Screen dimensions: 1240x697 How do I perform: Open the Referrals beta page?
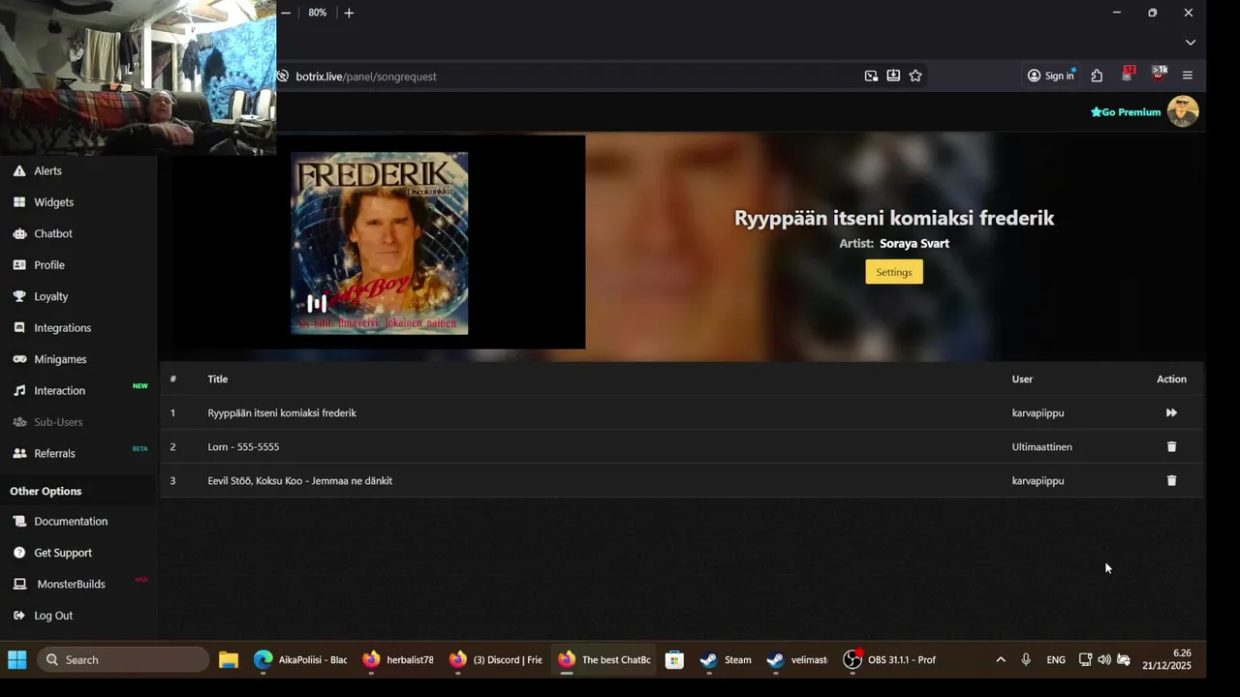(x=54, y=453)
